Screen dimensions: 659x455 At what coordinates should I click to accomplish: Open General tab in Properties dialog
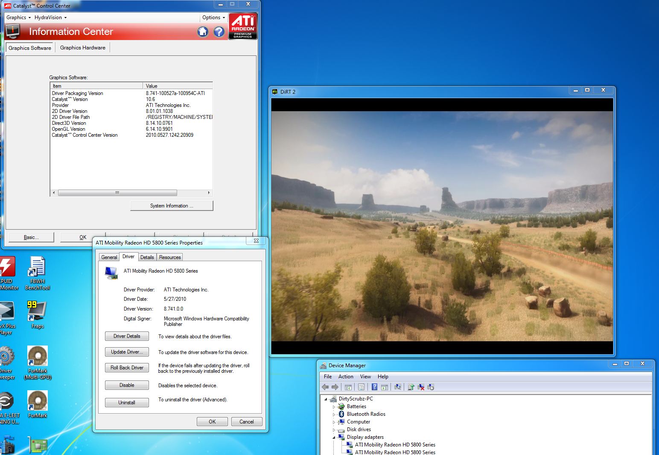109,257
